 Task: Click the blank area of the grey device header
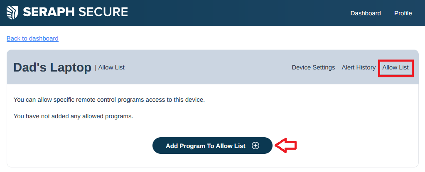[x=206, y=67]
